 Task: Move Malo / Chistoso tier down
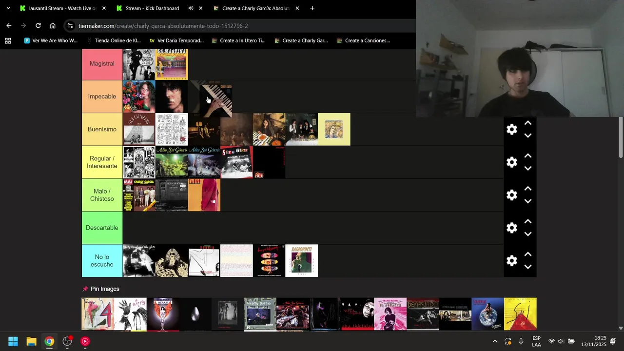(527, 201)
